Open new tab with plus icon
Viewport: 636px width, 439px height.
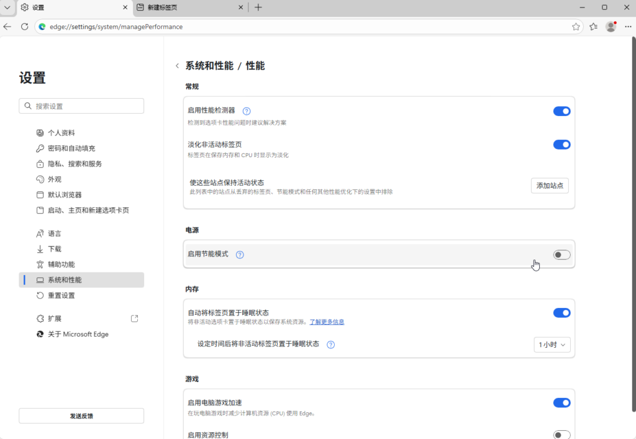[258, 7]
